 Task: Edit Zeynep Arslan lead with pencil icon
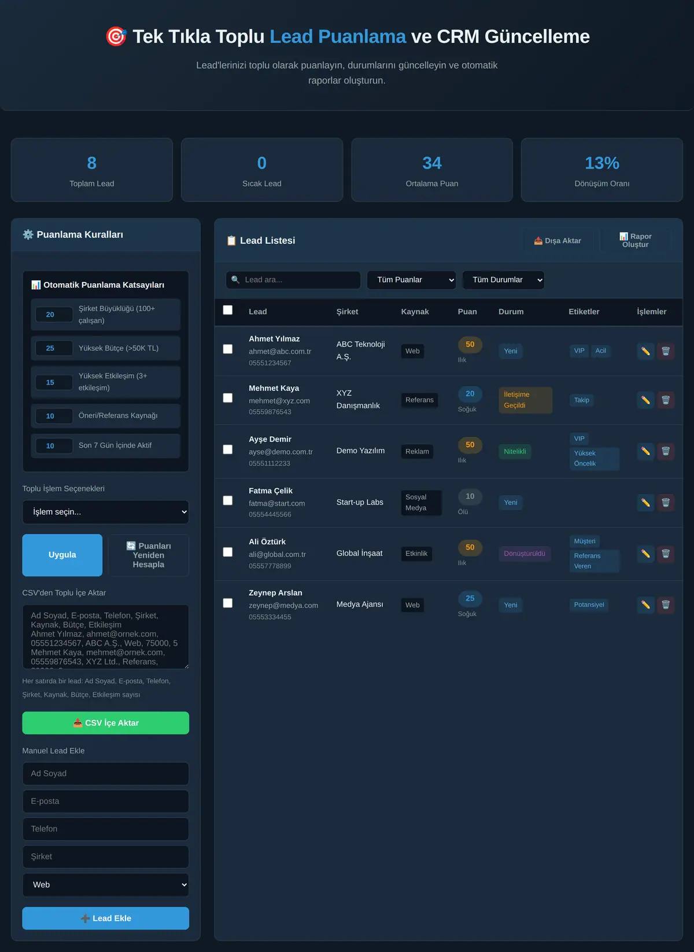click(x=645, y=605)
